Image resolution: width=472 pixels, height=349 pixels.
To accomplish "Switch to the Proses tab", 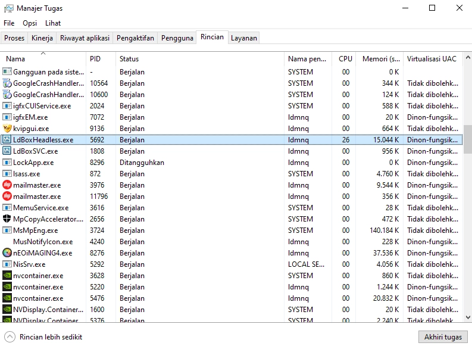I will pos(14,38).
